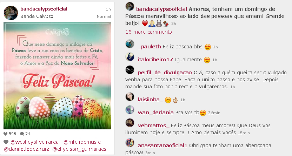Open the anasantanaoficial1 commenter username
The image size is (292, 156).
coord(162,145)
